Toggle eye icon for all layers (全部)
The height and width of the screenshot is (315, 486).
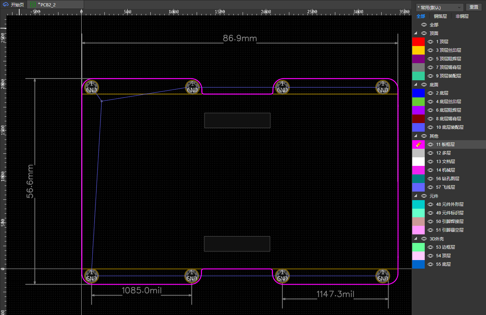(x=424, y=25)
